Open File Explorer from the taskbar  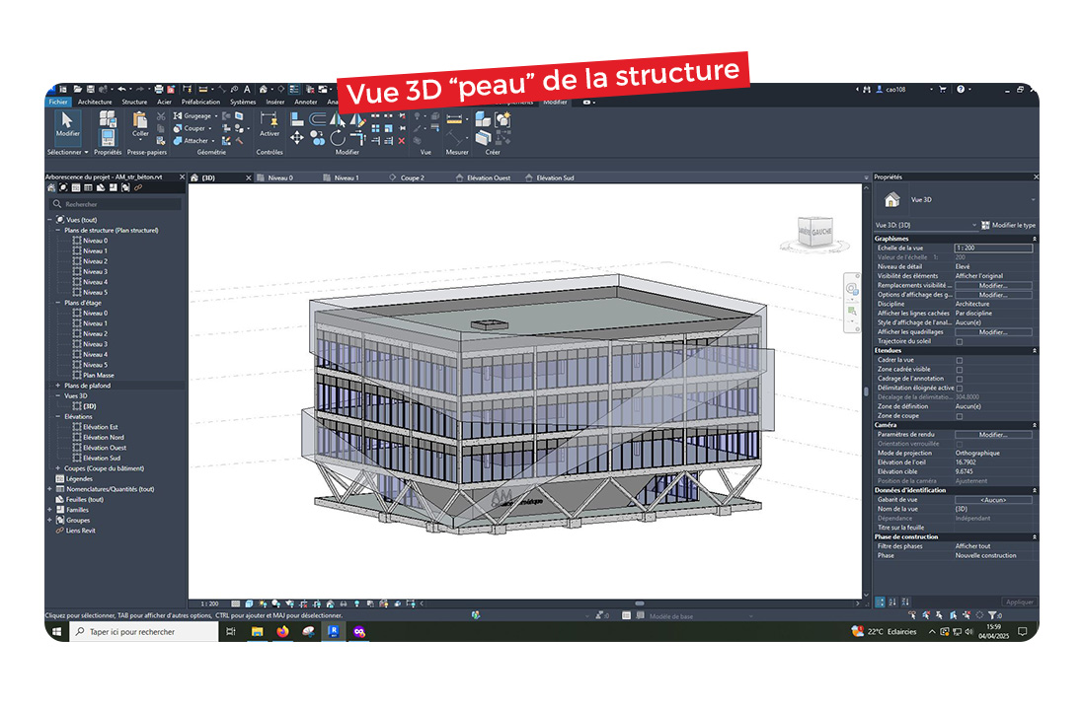tap(257, 631)
